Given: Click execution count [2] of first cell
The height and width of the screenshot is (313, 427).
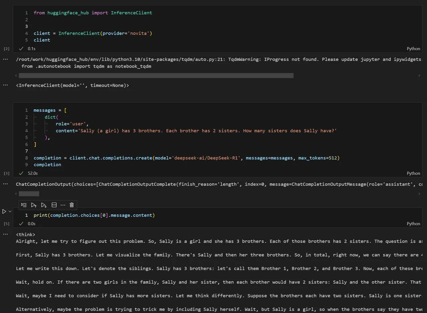Looking at the screenshot, I should (x=6, y=49).
